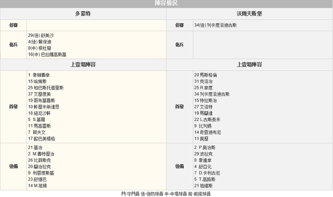333x197 pixels.
Task: Select substitute '5 T.高路斯'
Action: [x=205, y=179]
